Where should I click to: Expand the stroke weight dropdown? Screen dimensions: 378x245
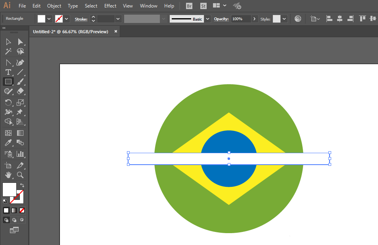[x=118, y=19]
